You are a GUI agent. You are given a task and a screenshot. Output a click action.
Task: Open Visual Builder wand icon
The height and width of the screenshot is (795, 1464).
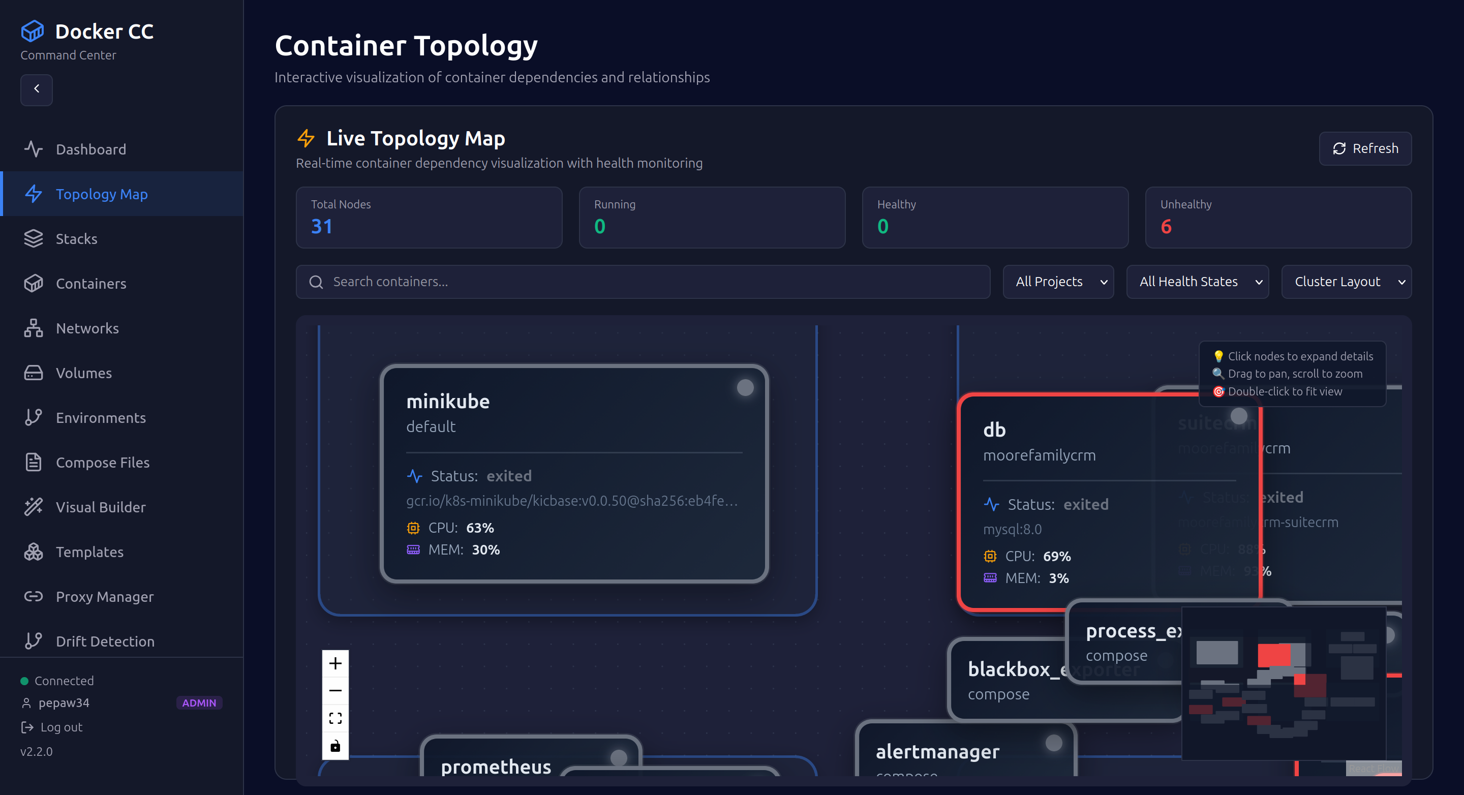click(x=34, y=507)
